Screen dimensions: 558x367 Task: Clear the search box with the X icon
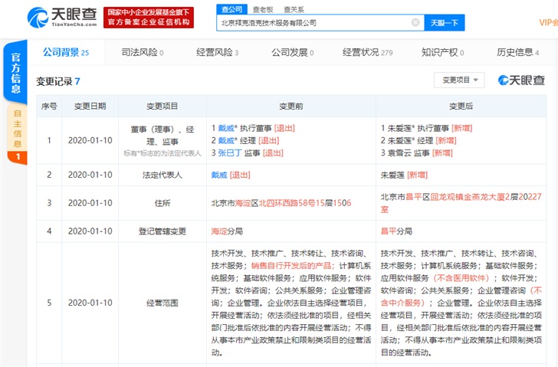tap(415, 23)
